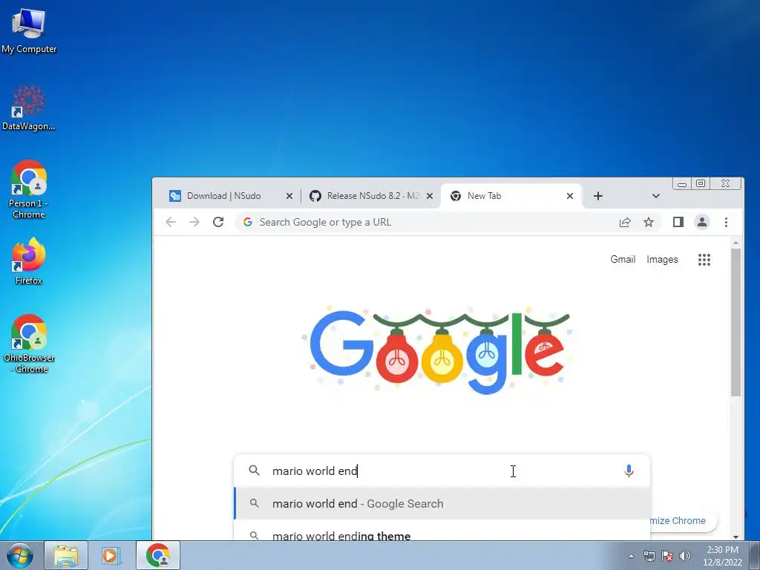
Task: Launch Person 1 - Chrome desktop shortcut
Action: click(29, 189)
